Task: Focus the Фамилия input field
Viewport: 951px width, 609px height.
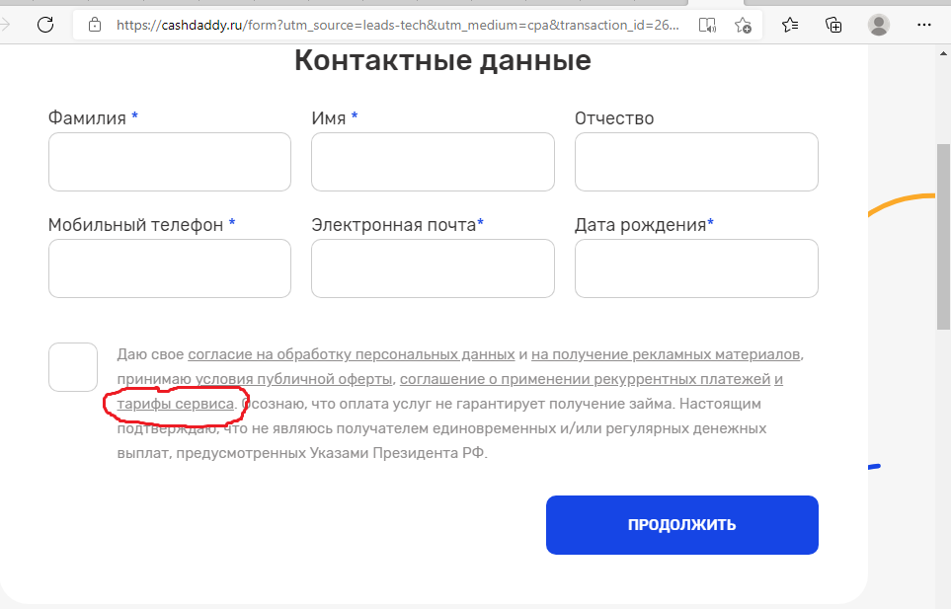Action: (x=170, y=162)
